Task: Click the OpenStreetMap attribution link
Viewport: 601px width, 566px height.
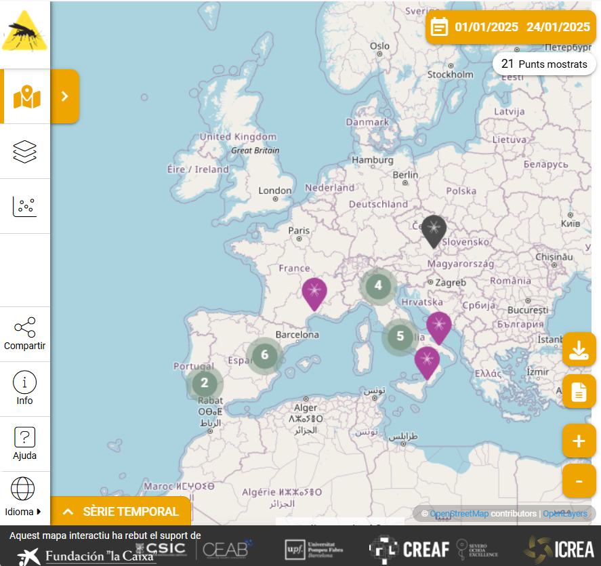Action: [459, 514]
